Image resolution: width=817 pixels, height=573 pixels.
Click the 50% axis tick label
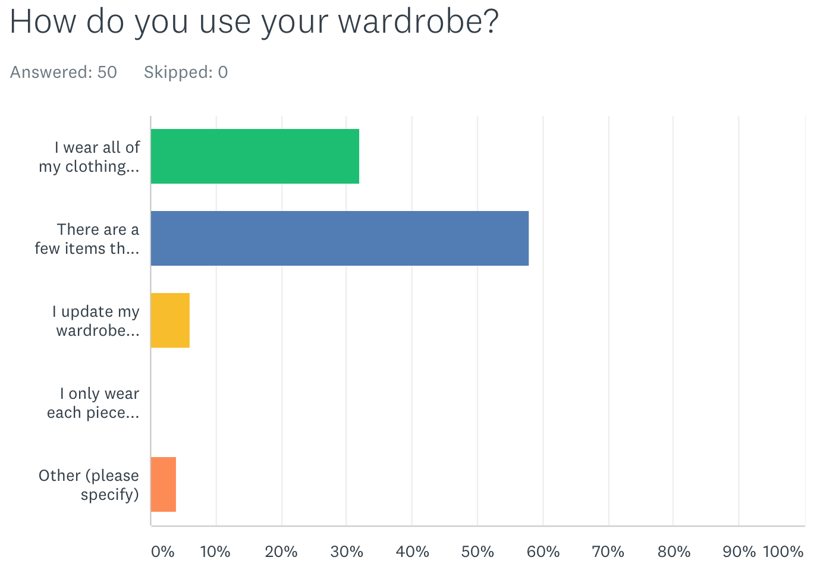(x=477, y=552)
